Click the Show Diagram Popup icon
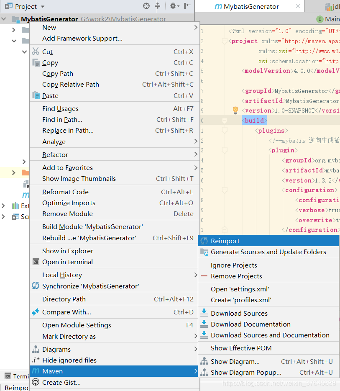 click(x=204, y=372)
